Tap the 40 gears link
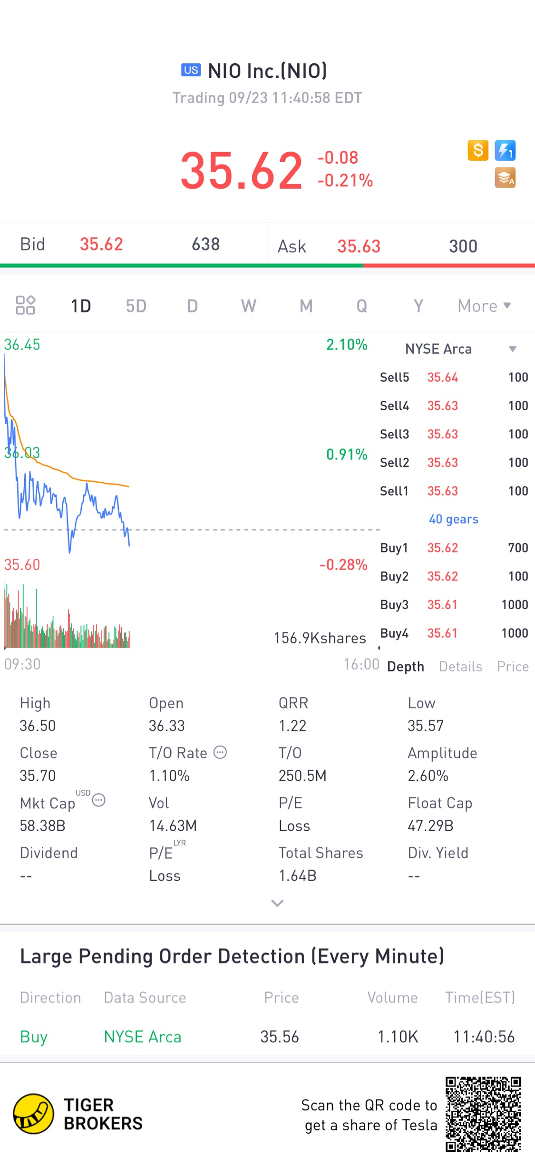Screen dimensions: 535x1166 [454, 519]
